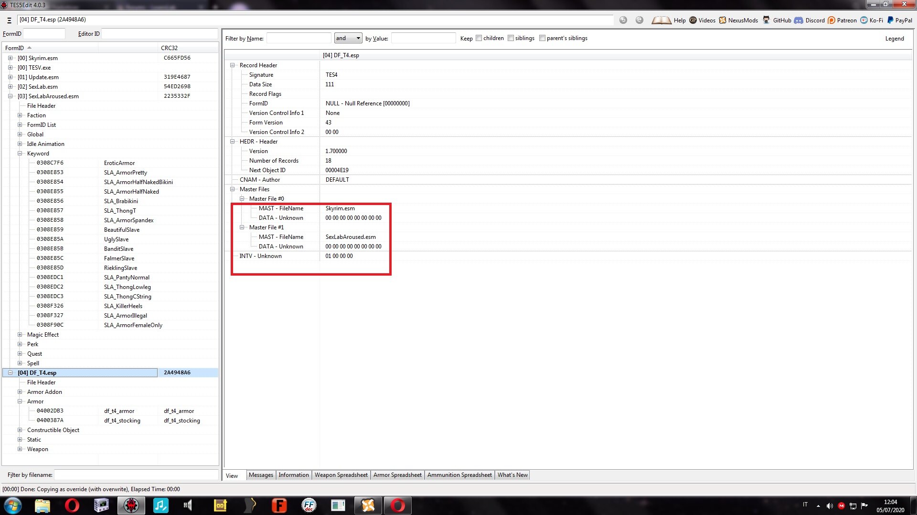Click the Legend button
This screenshot has width=917, height=515.
[x=895, y=39]
